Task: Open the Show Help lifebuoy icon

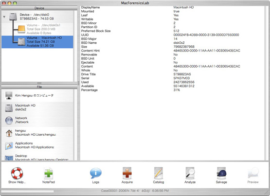Action: click(x=17, y=173)
